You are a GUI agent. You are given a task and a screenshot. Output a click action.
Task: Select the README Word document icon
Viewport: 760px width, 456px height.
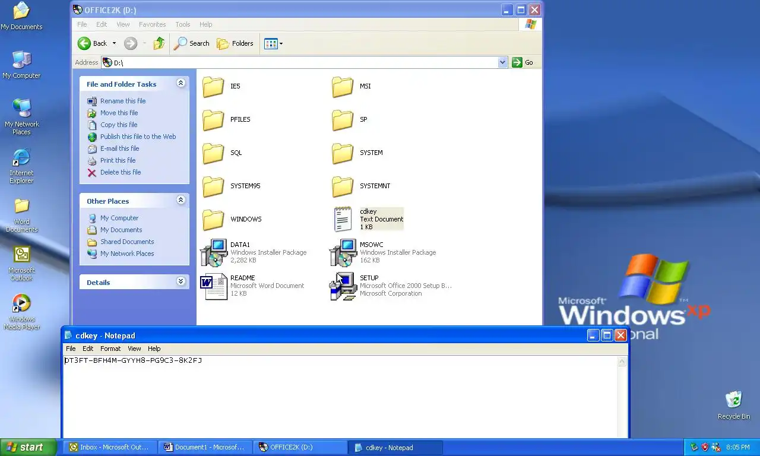coord(214,286)
